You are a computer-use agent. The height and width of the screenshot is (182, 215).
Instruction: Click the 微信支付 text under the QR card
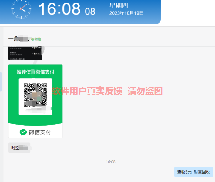point(40,132)
